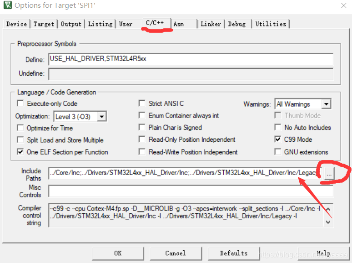This screenshot has width=352, height=263.
Task: Open the Target tab
Action: pos(44,24)
